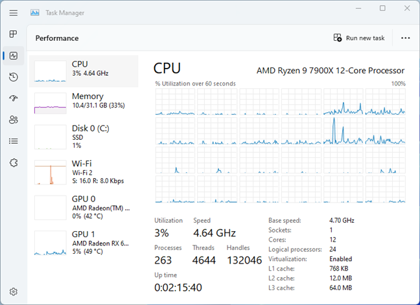This screenshot has width=420, height=305.
Task: Click the core graph with tallest spike
Action: click(344, 131)
